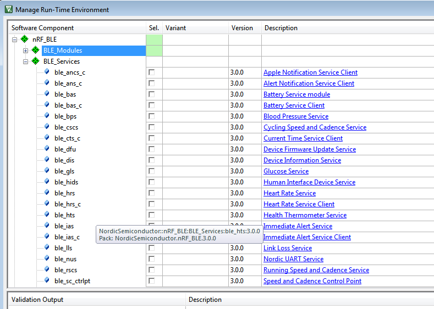Click the Variant column header
434x309 pixels.
click(195, 28)
